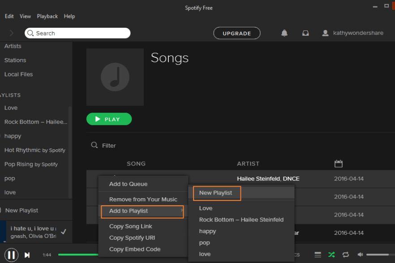Open Stations in the sidebar

pyautogui.click(x=15, y=60)
